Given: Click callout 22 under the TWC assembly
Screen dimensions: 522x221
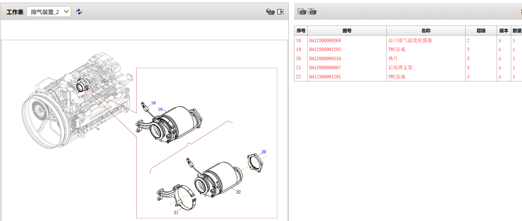Looking at the screenshot, I should [238, 192].
